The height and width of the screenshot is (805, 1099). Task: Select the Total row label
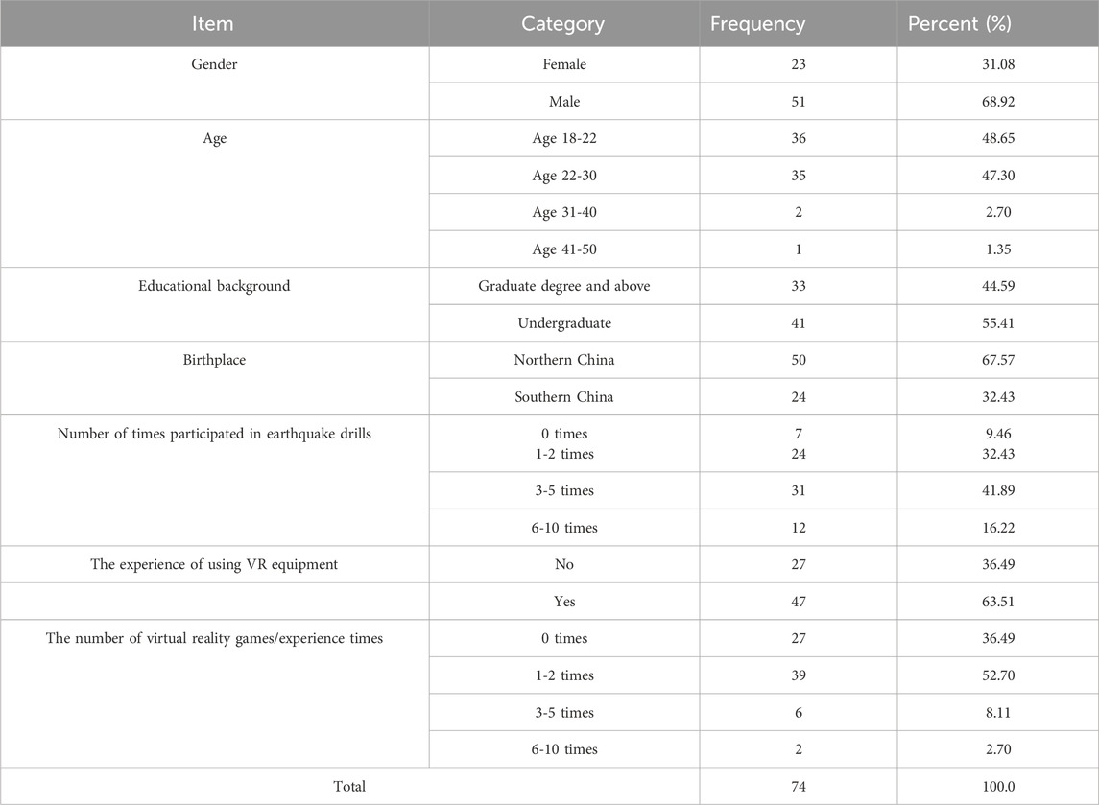point(349,786)
